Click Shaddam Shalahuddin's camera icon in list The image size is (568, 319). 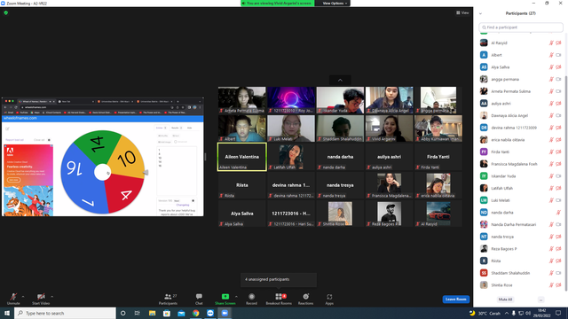558,273
